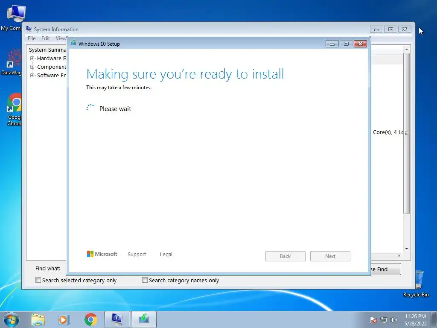Click System Information scrollbar down arrow
The height and width of the screenshot is (328, 437).
coord(407,249)
